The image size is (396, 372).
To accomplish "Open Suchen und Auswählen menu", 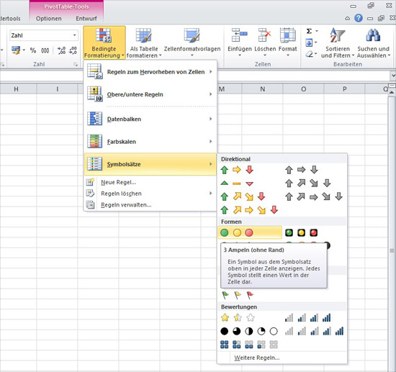I will click(x=373, y=42).
